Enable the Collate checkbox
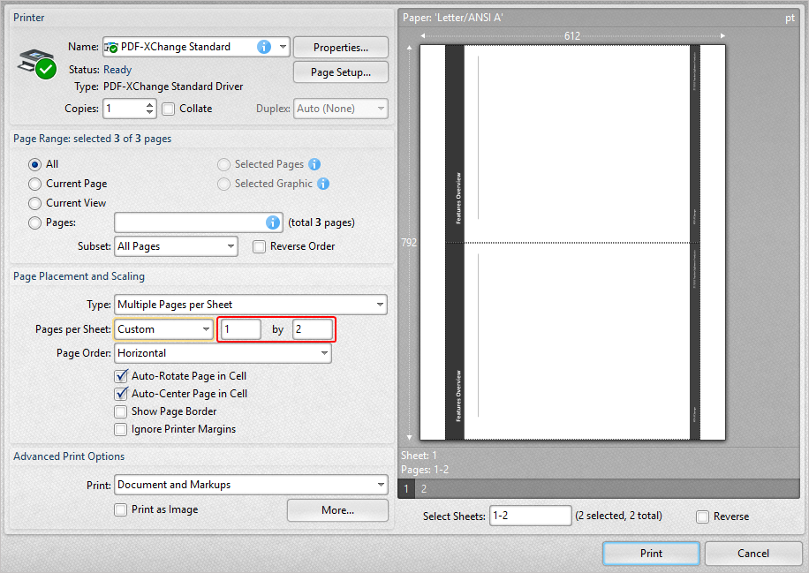This screenshot has width=809, height=573. pos(168,109)
